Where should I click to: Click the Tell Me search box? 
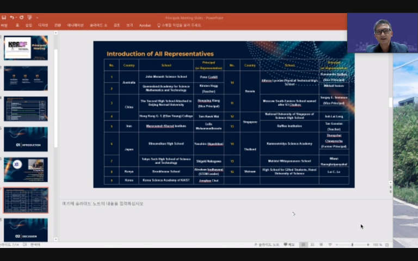tap(180, 25)
